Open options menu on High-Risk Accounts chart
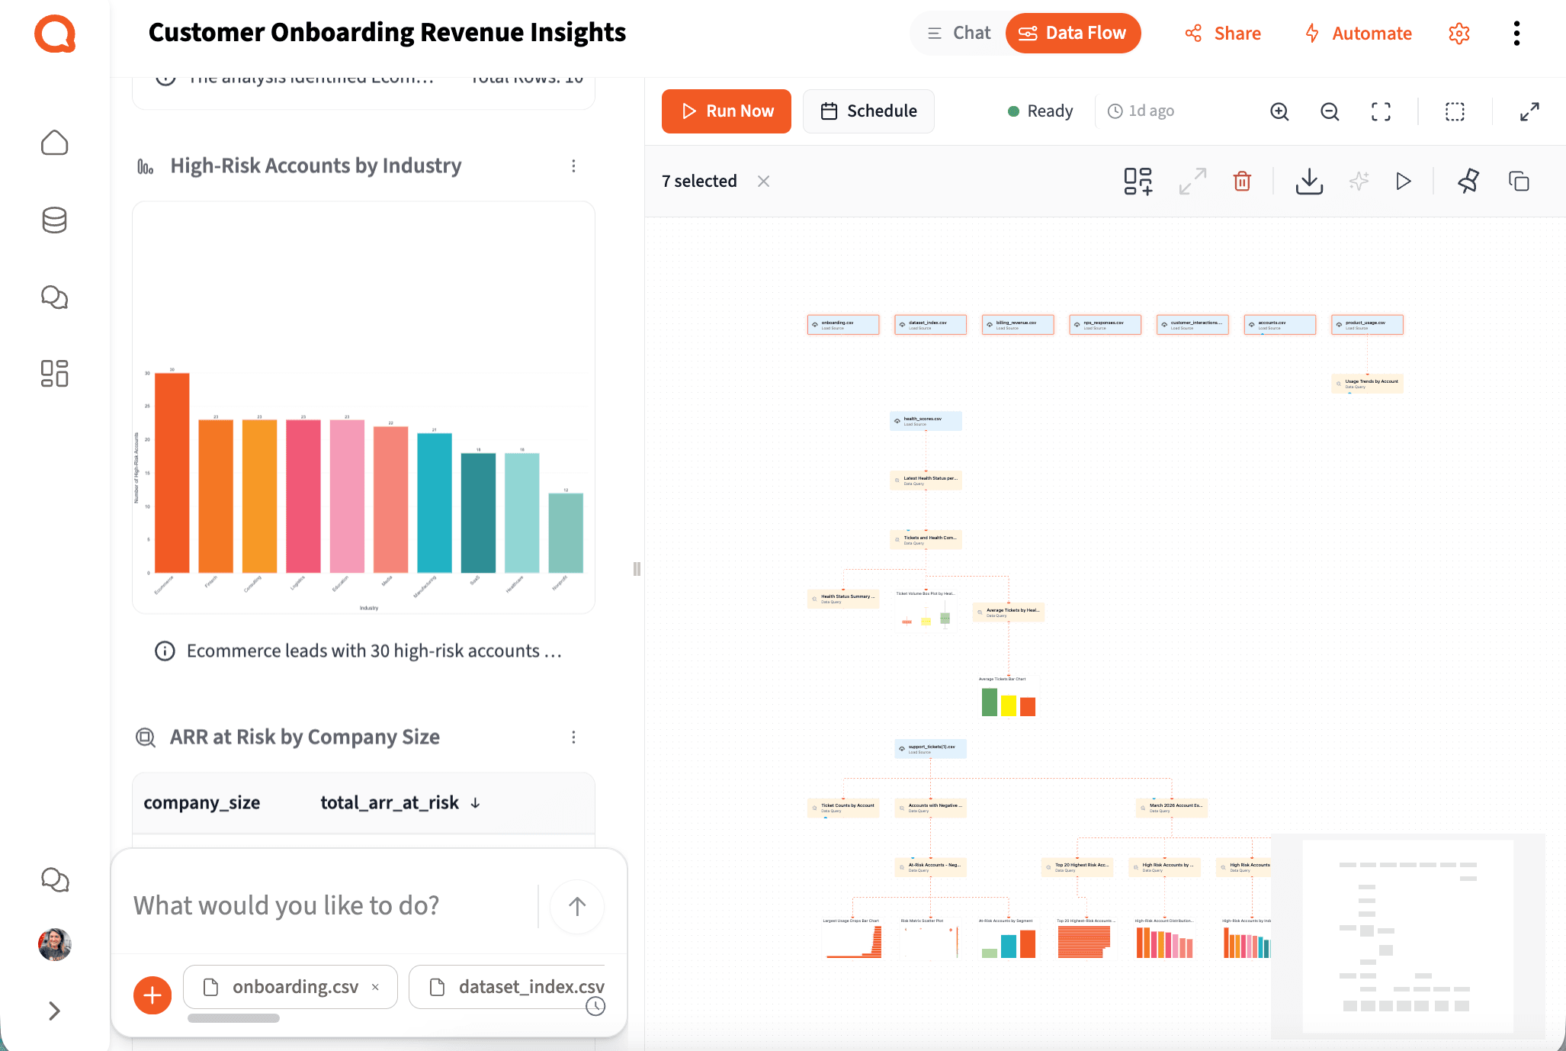This screenshot has width=1566, height=1051. 574,166
